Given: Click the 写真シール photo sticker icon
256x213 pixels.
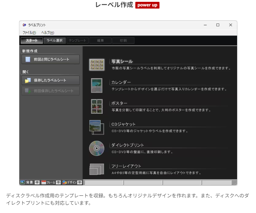Looking at the screenshot, I should [97, 65].
